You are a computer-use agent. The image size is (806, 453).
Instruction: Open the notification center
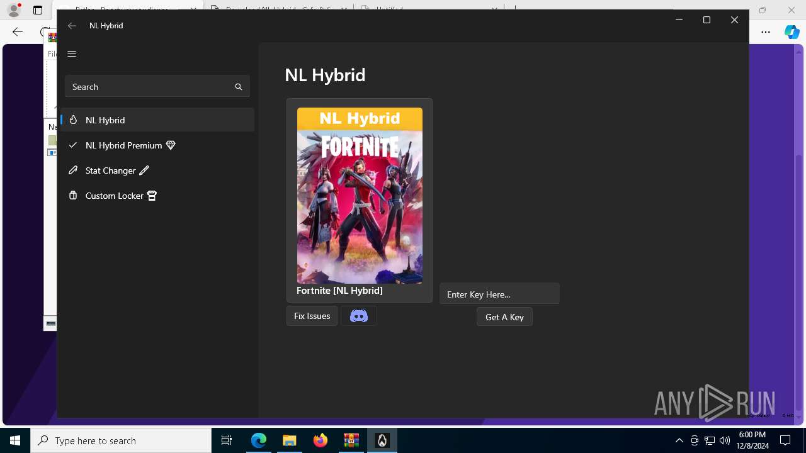tap(785, 440)
